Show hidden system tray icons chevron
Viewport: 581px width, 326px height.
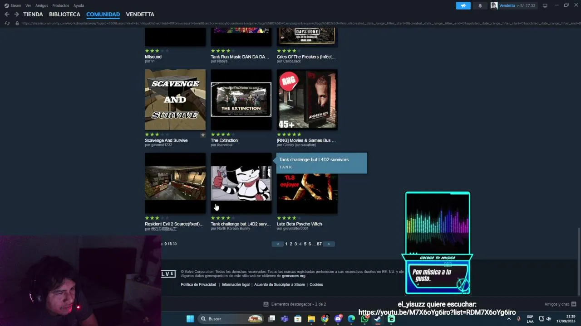tap(508, 319)
